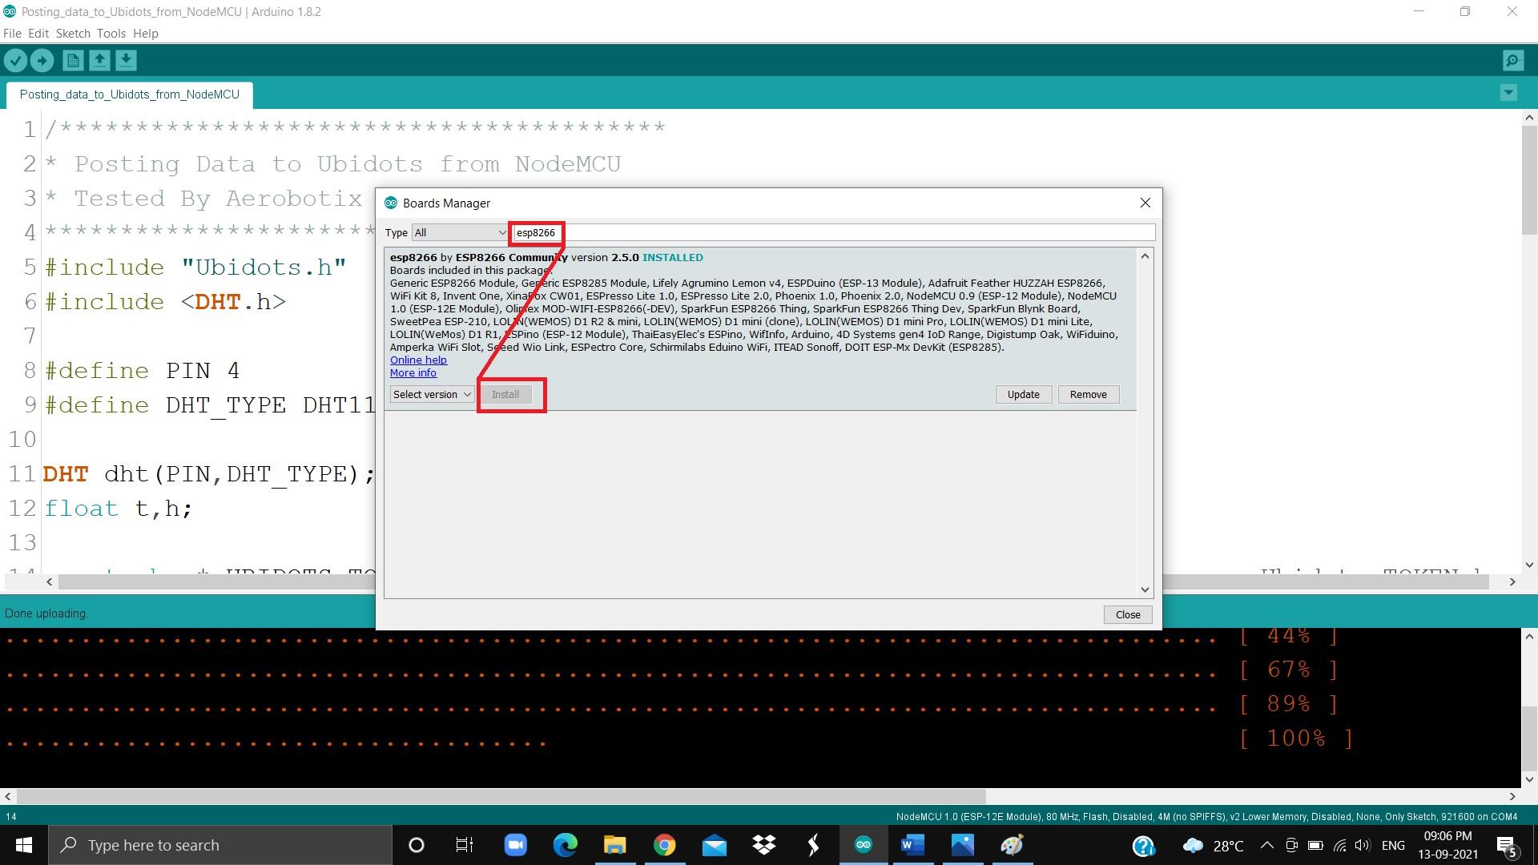Click the editor horizontal scroll left arrow
Screen dimensions: 1538x865
50,582
